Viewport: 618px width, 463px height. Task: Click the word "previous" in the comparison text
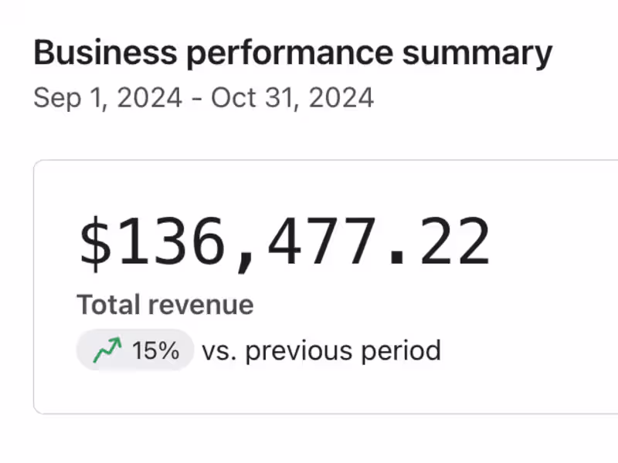pyautogui.click(x=288, y=352)
